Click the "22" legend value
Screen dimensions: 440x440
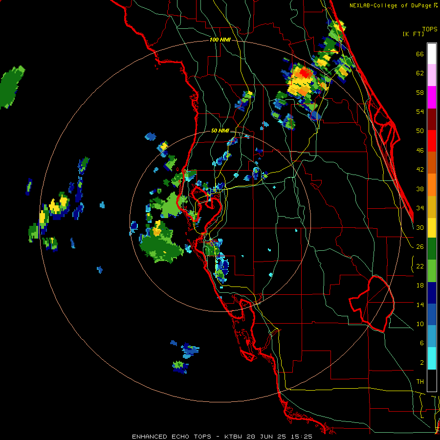coord(420,266)
